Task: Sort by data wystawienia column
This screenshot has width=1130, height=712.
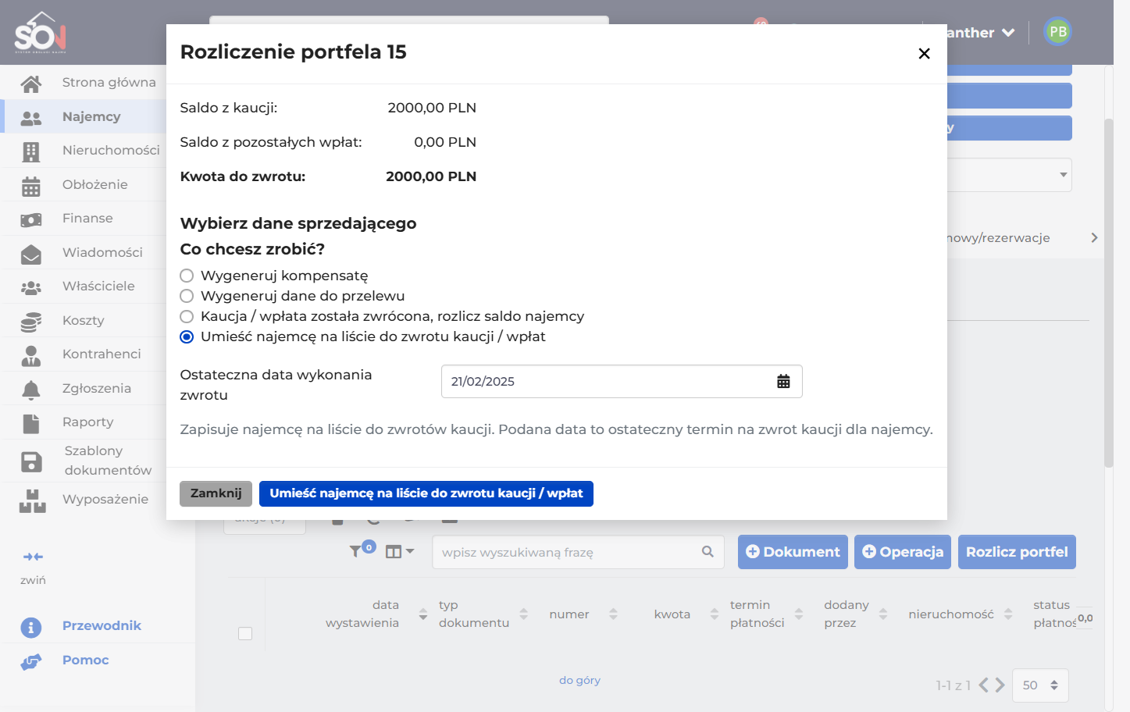Action: pos(423,614)
